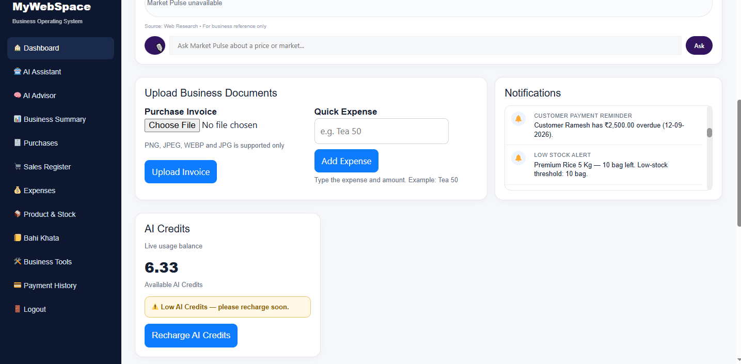This screenshot has width=741, height=364.
Task: Click the Sales Register cart icon
Action: [x=18, y=167]
